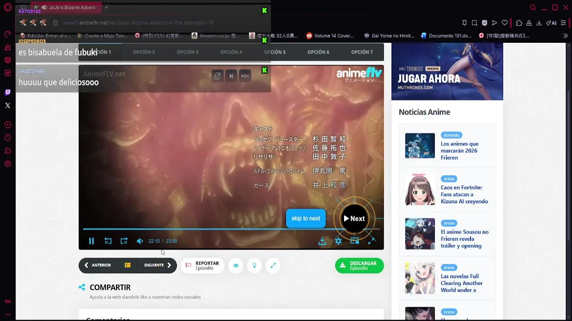Click the browser search magnifier icon
This screenshot has height=321, width=572.
point(533,8)
